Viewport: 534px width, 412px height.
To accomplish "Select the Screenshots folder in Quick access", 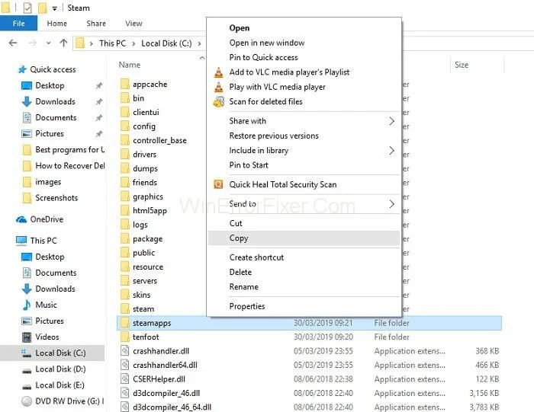I will [56, 198].
